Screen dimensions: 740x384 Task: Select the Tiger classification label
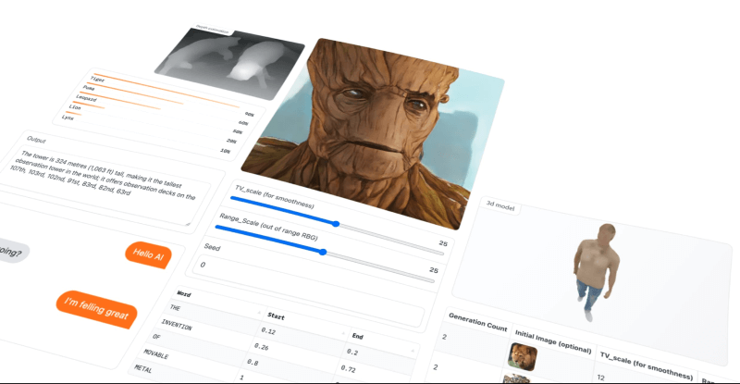[97, 80]
